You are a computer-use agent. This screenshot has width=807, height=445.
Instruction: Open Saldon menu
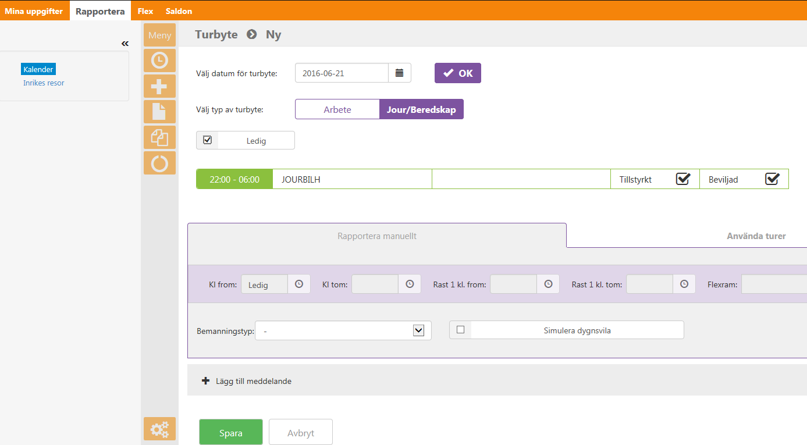[179, 11]
